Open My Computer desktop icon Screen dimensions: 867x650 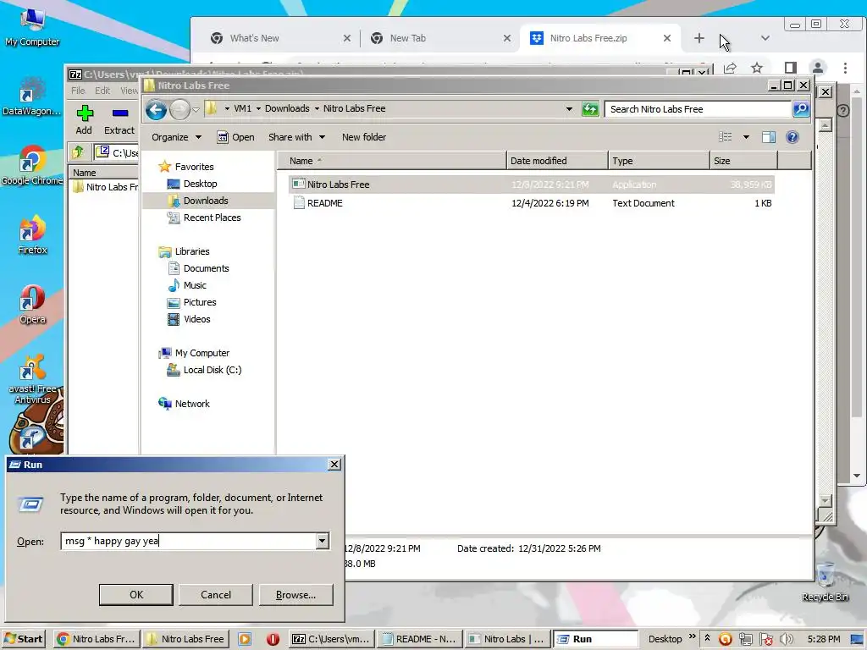coord(31,26)
